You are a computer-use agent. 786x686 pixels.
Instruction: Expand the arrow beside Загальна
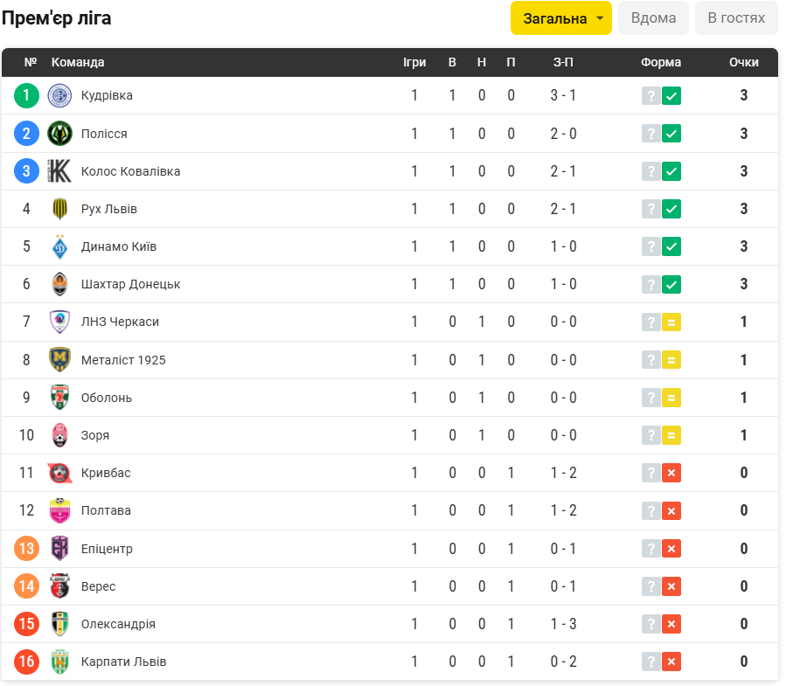click(x=600, y=18)
